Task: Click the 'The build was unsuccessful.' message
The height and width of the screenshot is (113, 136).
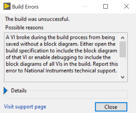Action: pos(37,19)
